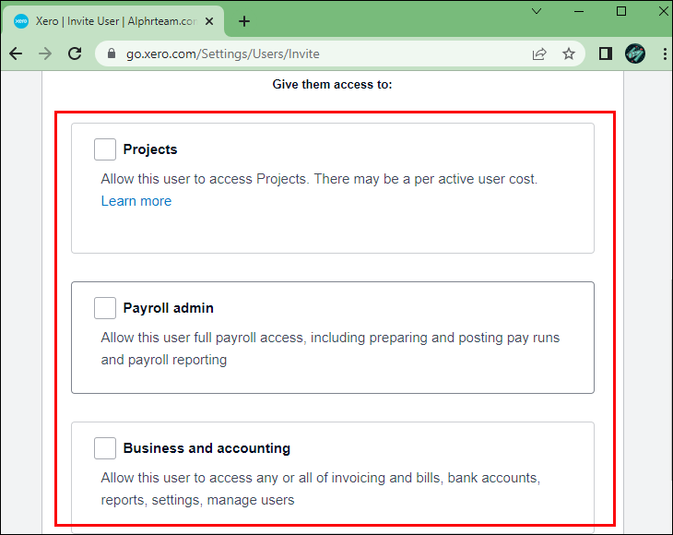This screenshot has height=535, width=673.
Task: Share this page using the share icon
Action: (x=539, y=53)
